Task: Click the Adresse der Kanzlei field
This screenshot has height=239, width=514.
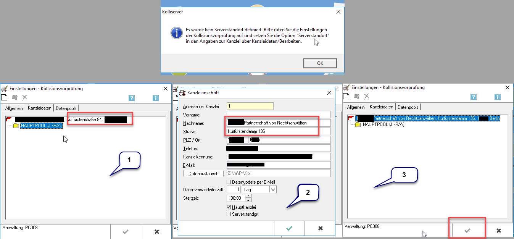Action: pos(250,107)
